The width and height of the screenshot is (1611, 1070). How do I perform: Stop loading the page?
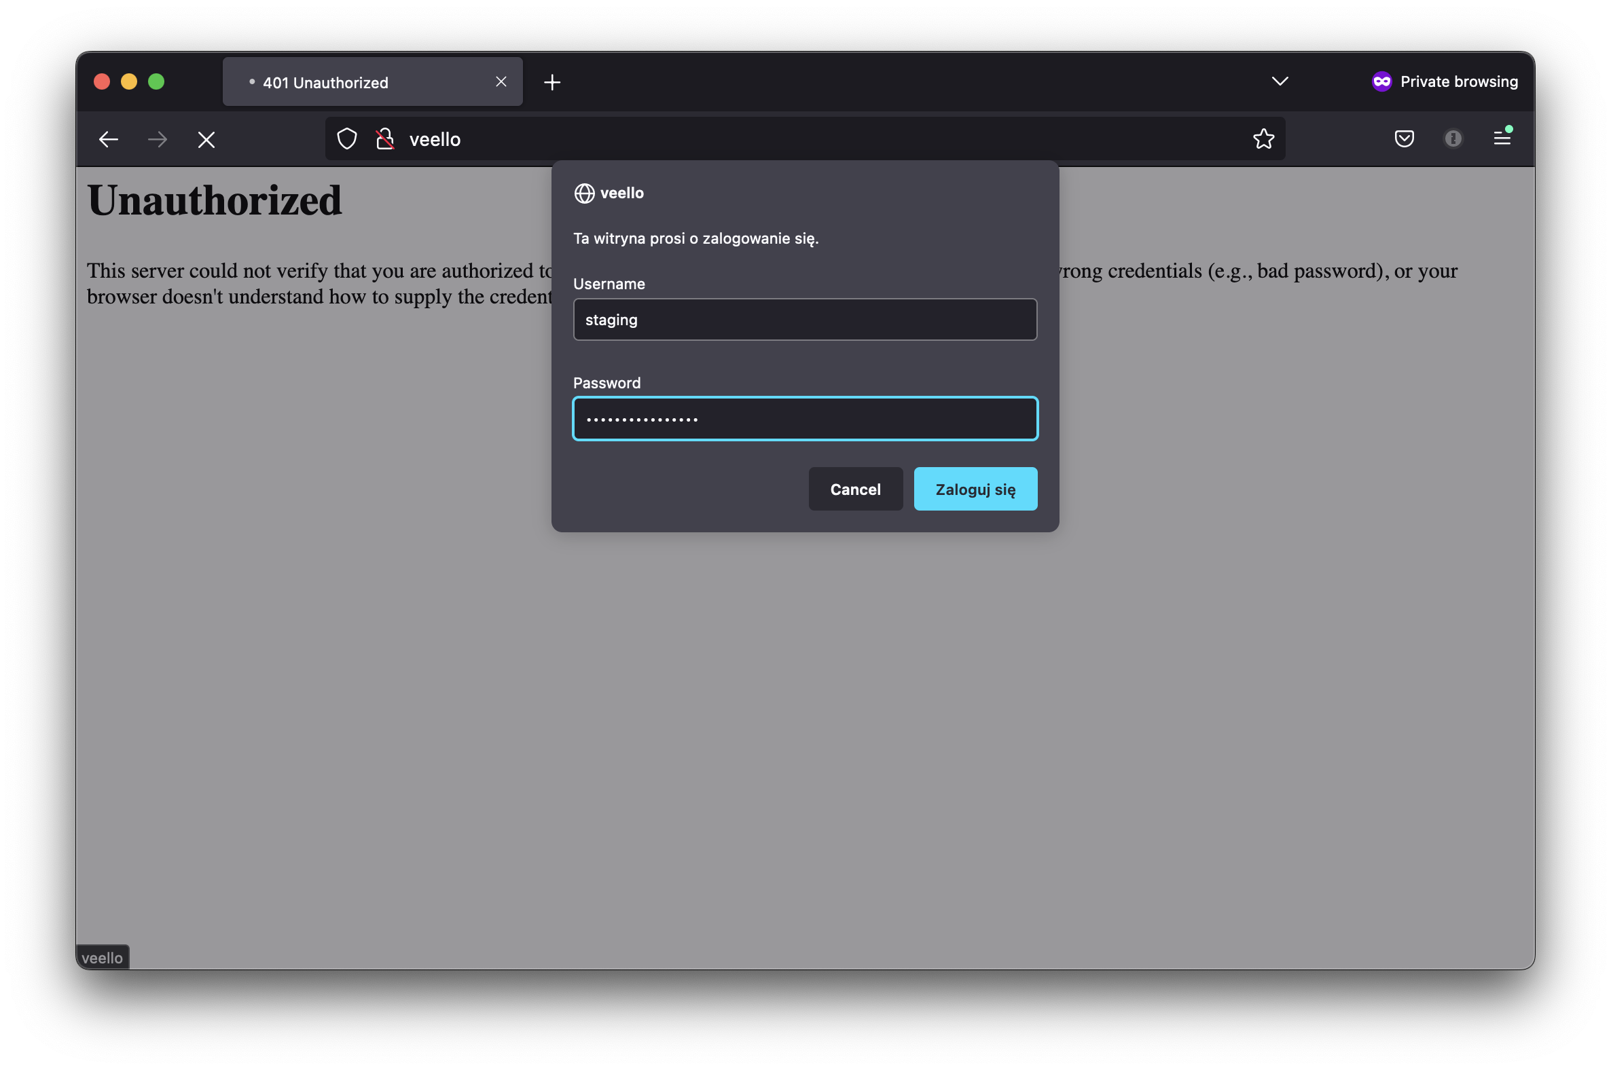tap(206, 140)
